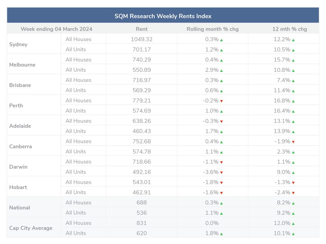Click the '12 mth % chg' column header
The image size is (326, 244).
(289, 29)
